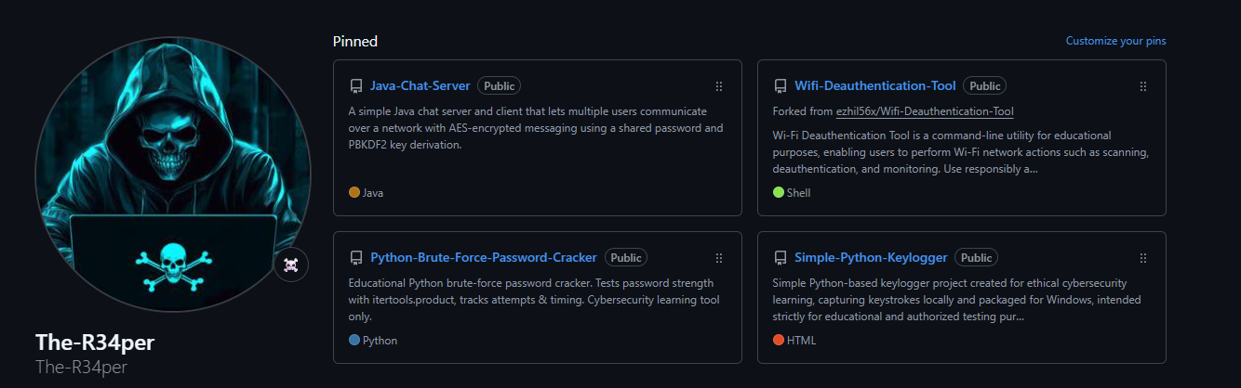Screen dimensions: 1241x388
Task: Click the hooded skull profile avatar
Action: [173, 175]
